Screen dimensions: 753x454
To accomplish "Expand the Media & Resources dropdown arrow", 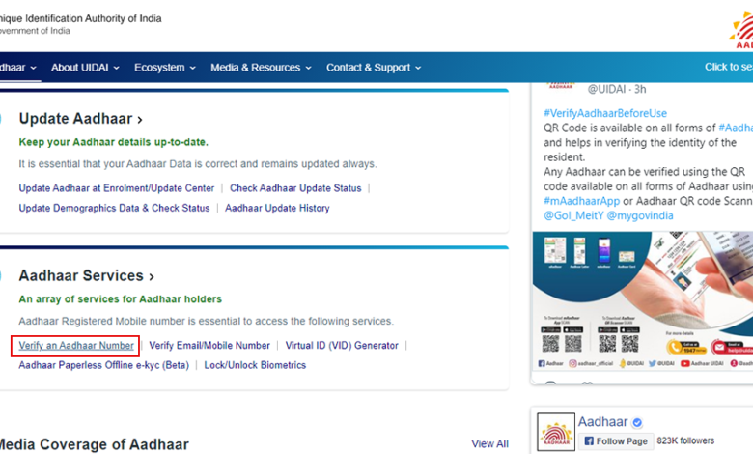I will coord(308,69).
